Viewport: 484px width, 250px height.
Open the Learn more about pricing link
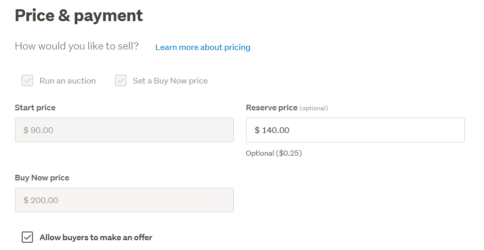tap(203, 47)
